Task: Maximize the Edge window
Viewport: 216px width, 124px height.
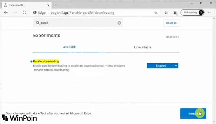Action: 201,3
